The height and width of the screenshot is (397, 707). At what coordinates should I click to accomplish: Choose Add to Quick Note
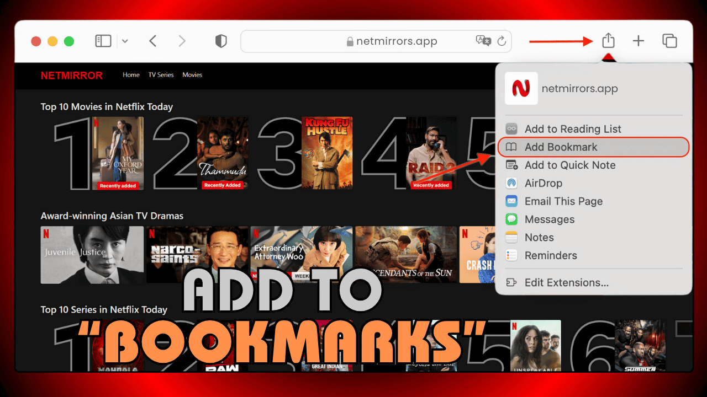click(594, 165)
